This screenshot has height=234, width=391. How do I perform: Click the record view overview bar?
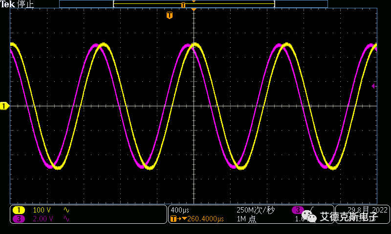[194, 4]
